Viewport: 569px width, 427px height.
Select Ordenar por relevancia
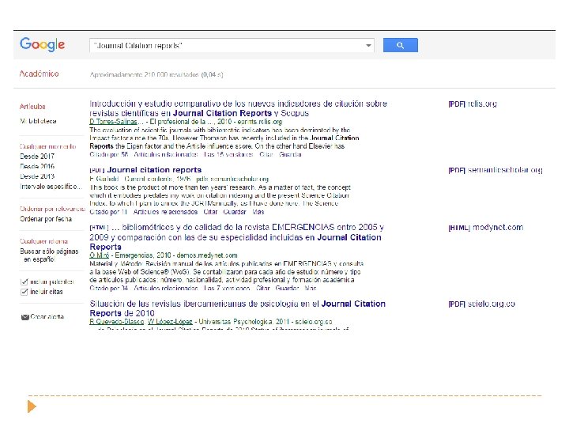(x=53, y=209)
